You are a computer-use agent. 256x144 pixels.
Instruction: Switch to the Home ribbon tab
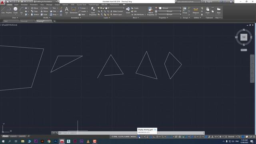(x=10, y=5)
